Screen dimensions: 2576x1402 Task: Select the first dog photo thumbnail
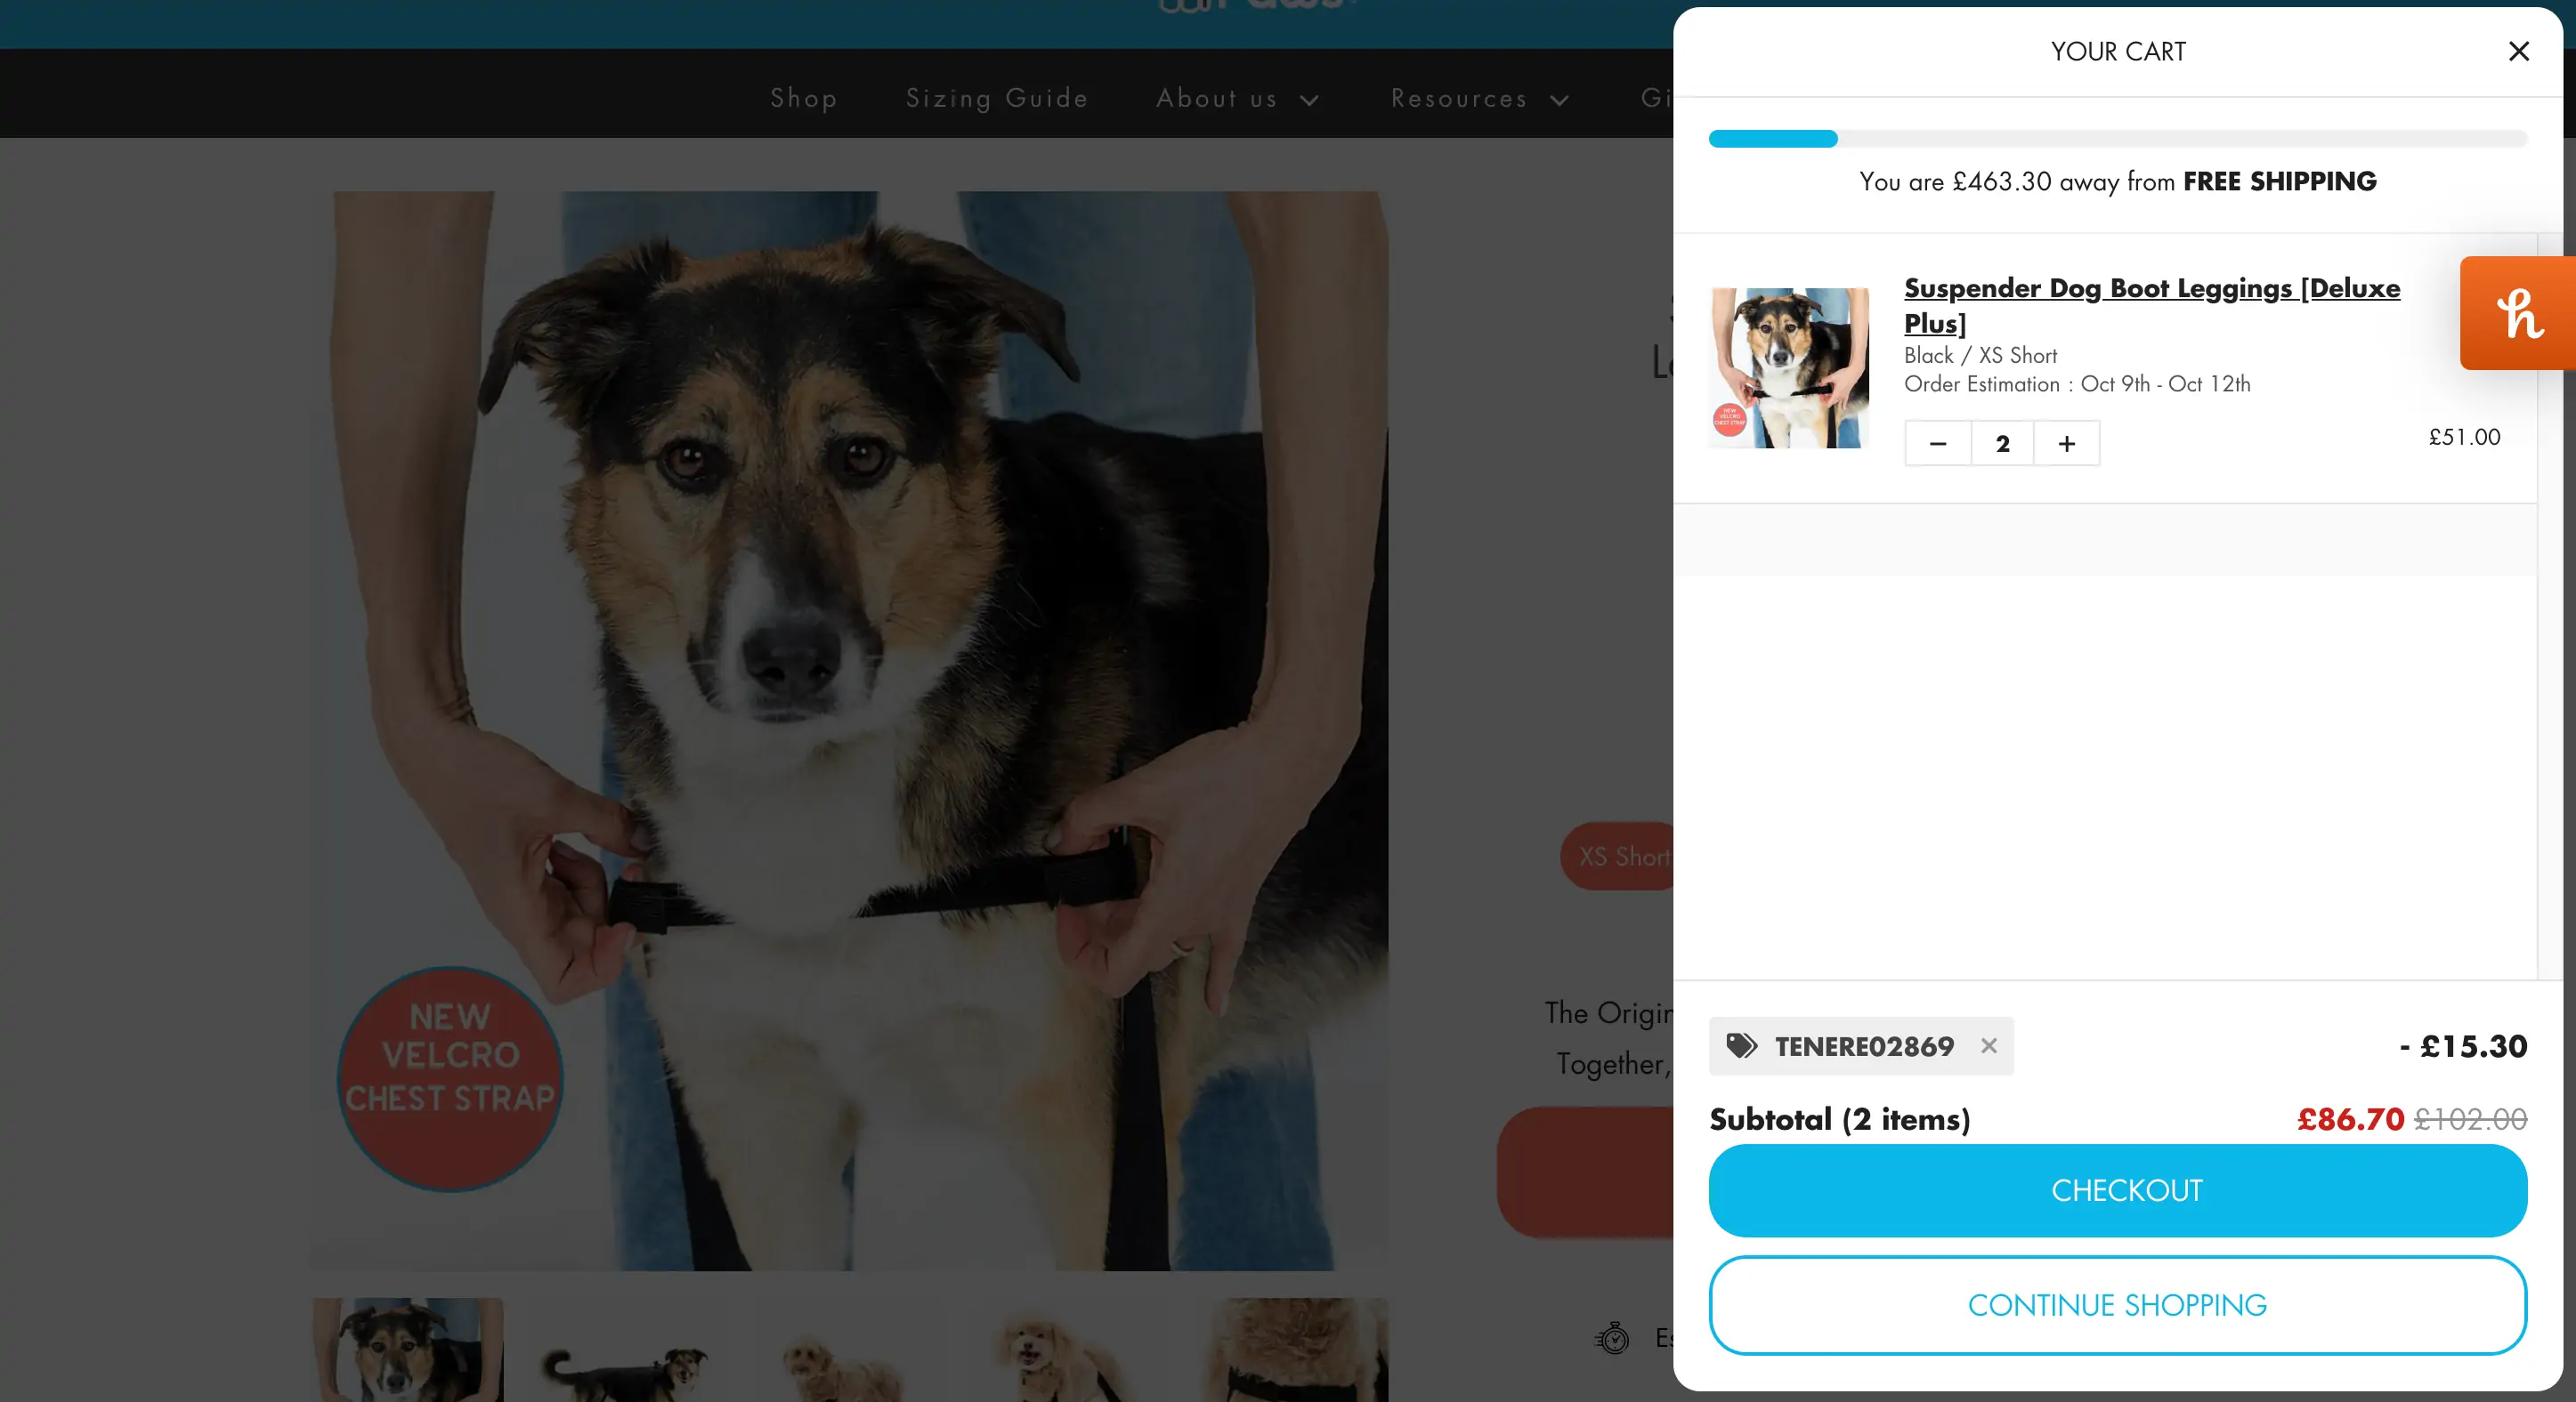coord(407,1349)
